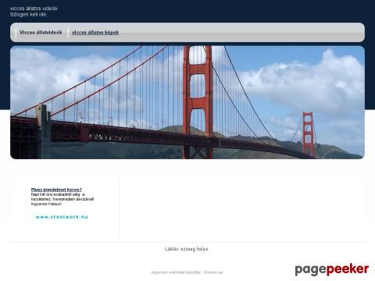
Task: Open the Vicces állatvideók menu item
Action: (41, 33)
